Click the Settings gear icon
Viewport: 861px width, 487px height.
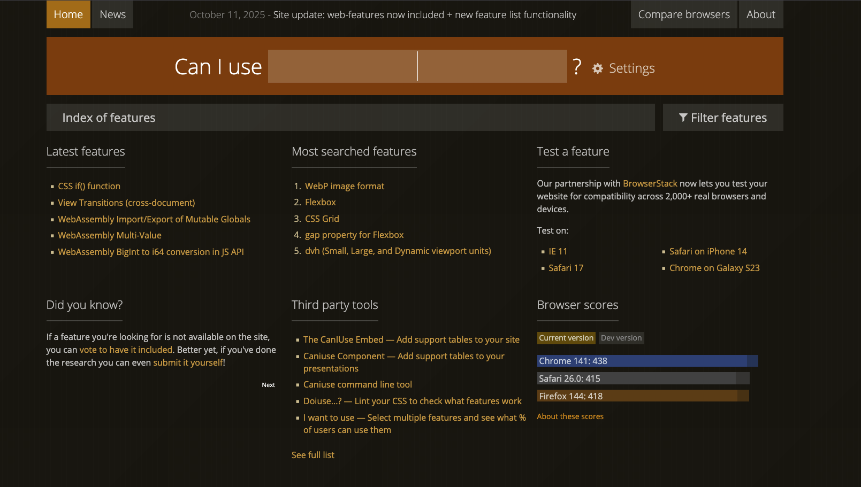(598, 68)
